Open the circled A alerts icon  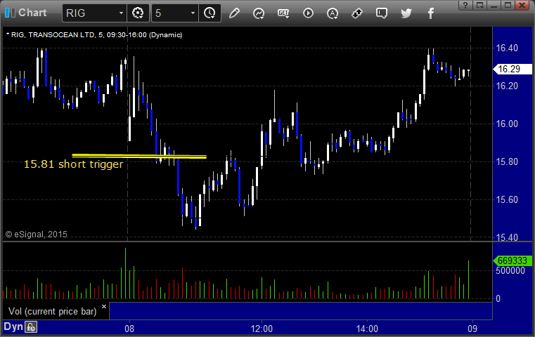(333, 13)
